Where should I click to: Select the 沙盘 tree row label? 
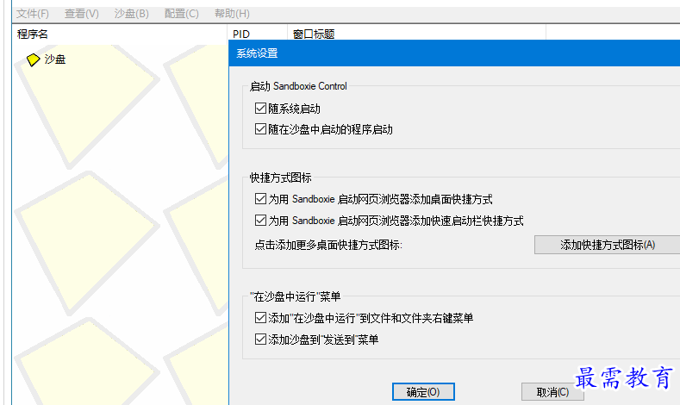click(x=55, y=59)
